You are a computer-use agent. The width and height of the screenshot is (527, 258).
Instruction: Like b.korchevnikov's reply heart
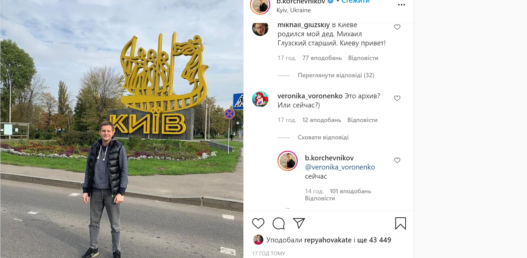click(x=397, y=160)
